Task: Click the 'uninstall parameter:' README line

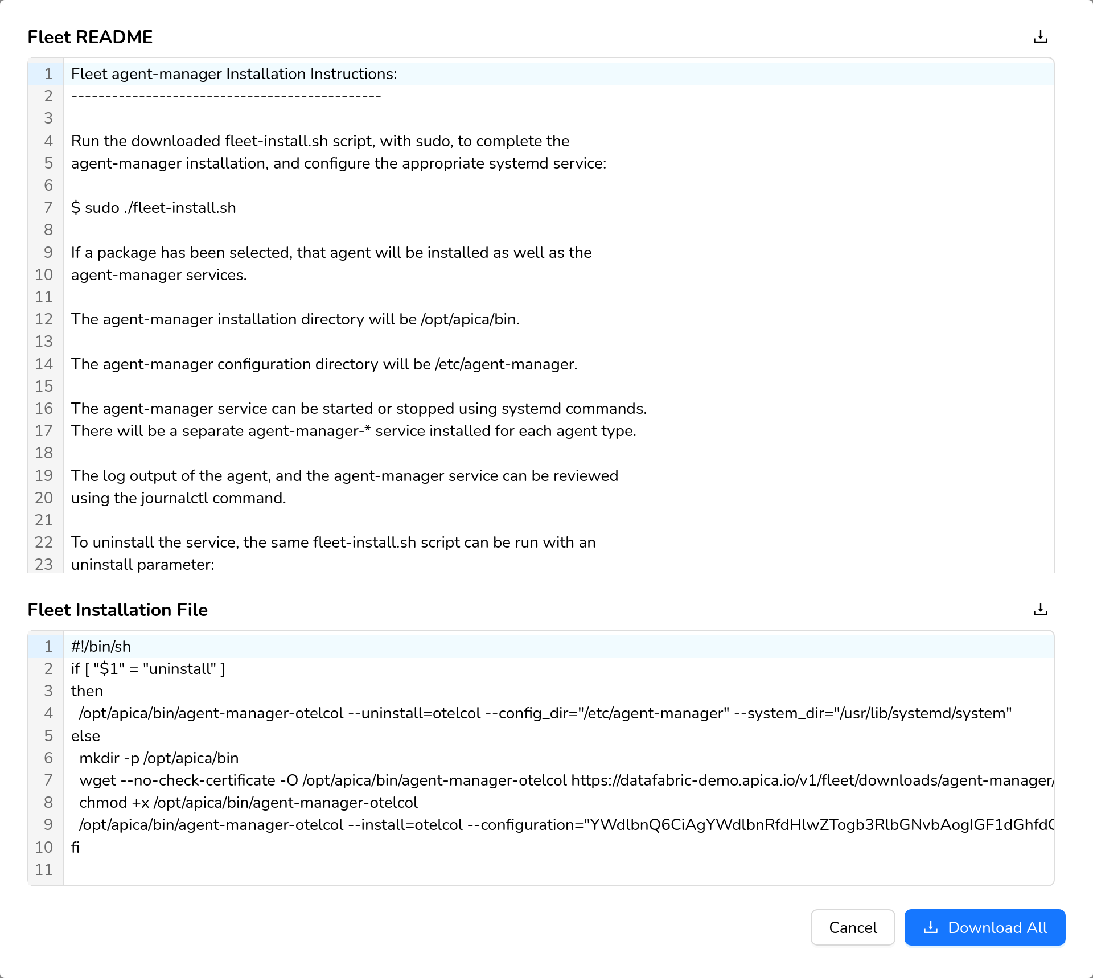Action: [x=143, y=565]
